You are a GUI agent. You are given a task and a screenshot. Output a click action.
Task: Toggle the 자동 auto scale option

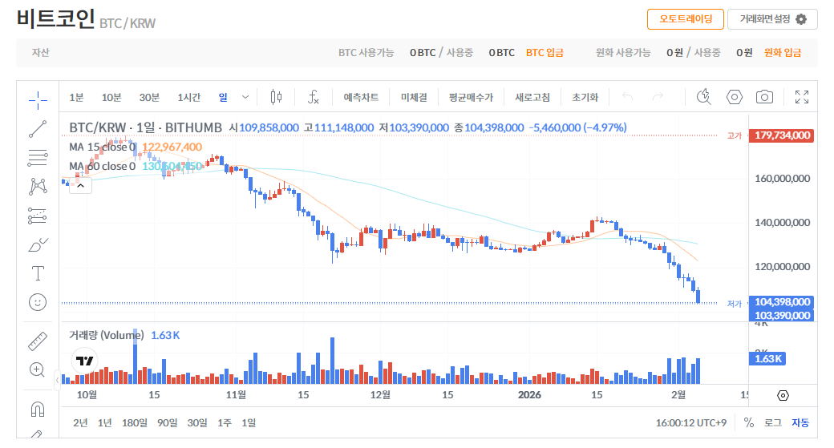pos(800,422)
